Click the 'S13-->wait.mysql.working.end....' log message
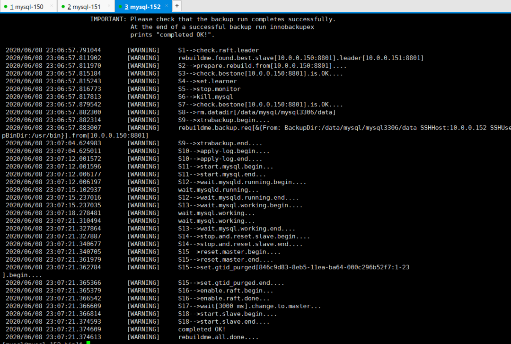The image size is (511, 344). click(237, 229)
